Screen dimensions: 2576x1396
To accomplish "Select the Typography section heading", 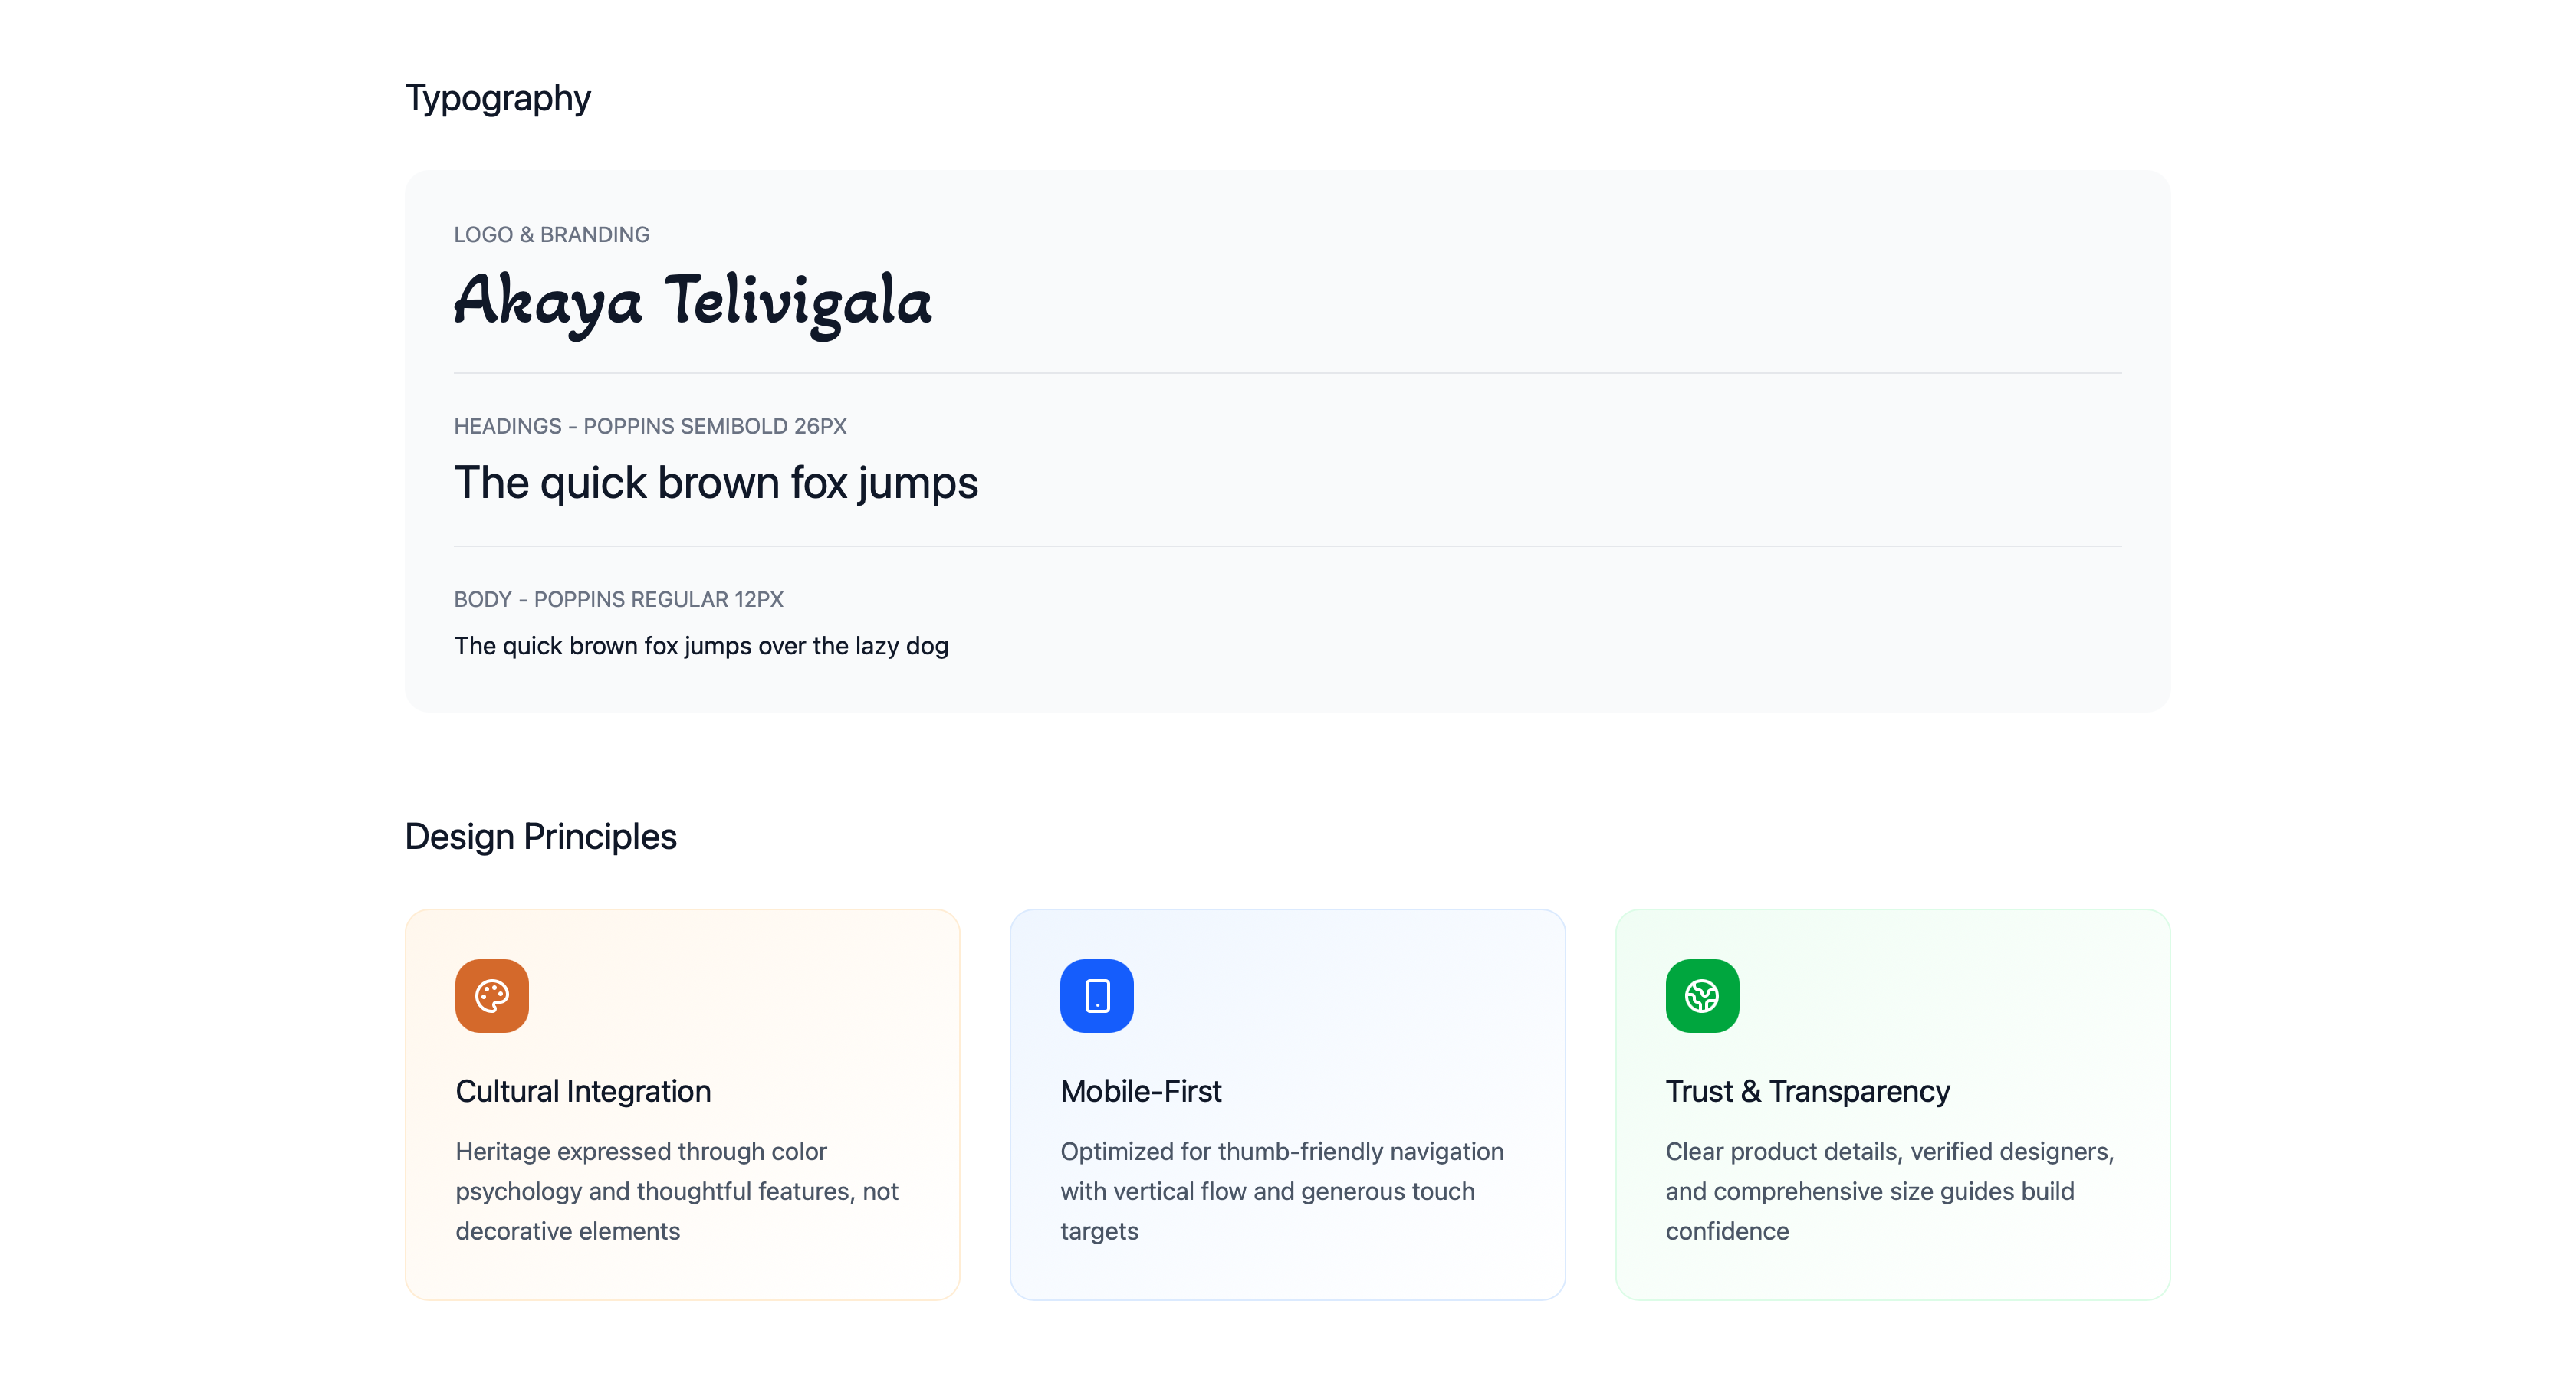I will point(497,98).
